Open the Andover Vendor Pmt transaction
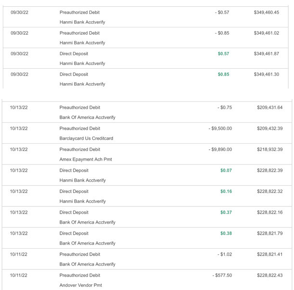Image resolution: width=294 pixels, height=290 pixels. [x=80, y=285]
